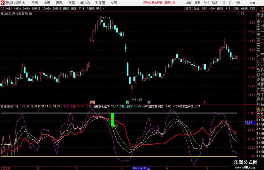Expand the chart title dropdown arrow
This screenshot has width=264, height=170.
coord(30,14)
